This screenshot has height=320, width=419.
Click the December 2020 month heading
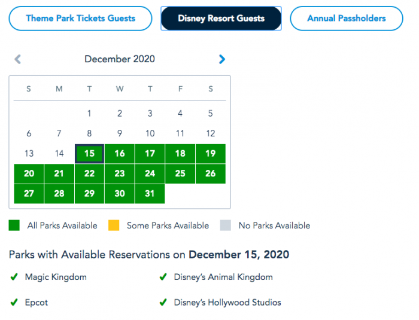(120, 59)
